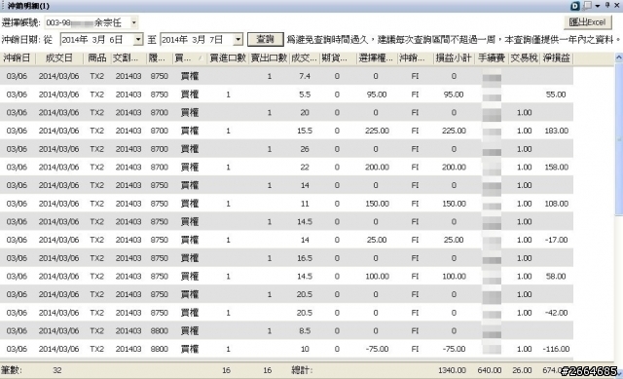Sort by the 賣出口數 column header
Screen dimensions: 623x379
coord(269,58)
